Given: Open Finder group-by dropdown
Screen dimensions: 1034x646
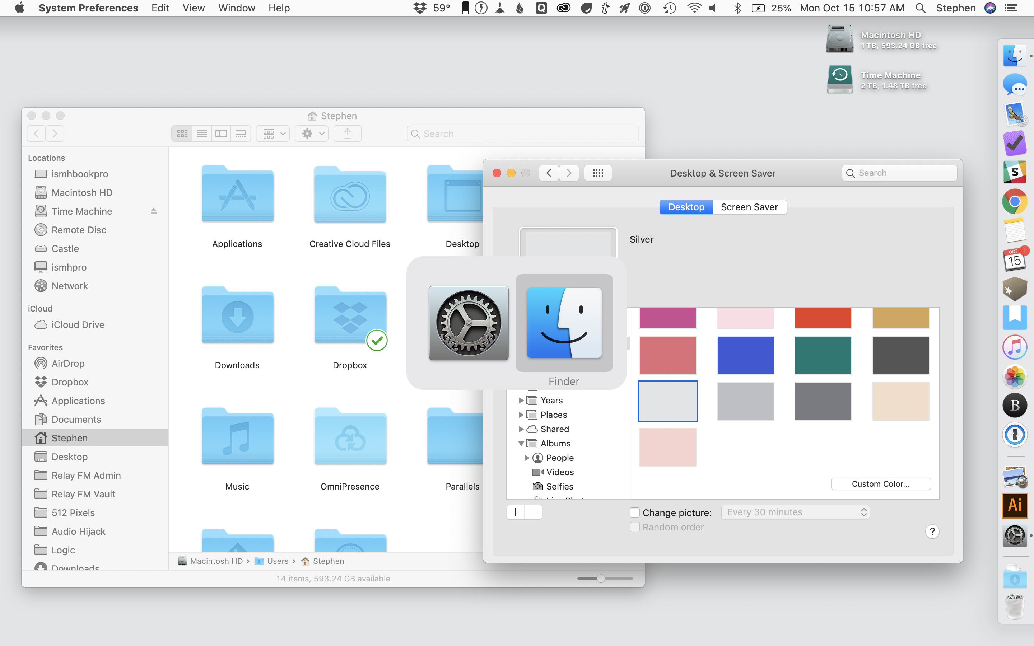Looking at the screenshot, I should point(273,134).
